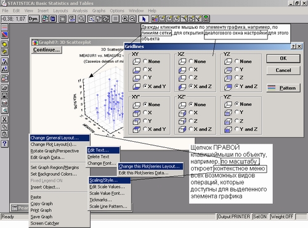Screen dimensions: 308x228
Task: Click the OK button in Gridlines dialog
Action: (x=283, y=59)
